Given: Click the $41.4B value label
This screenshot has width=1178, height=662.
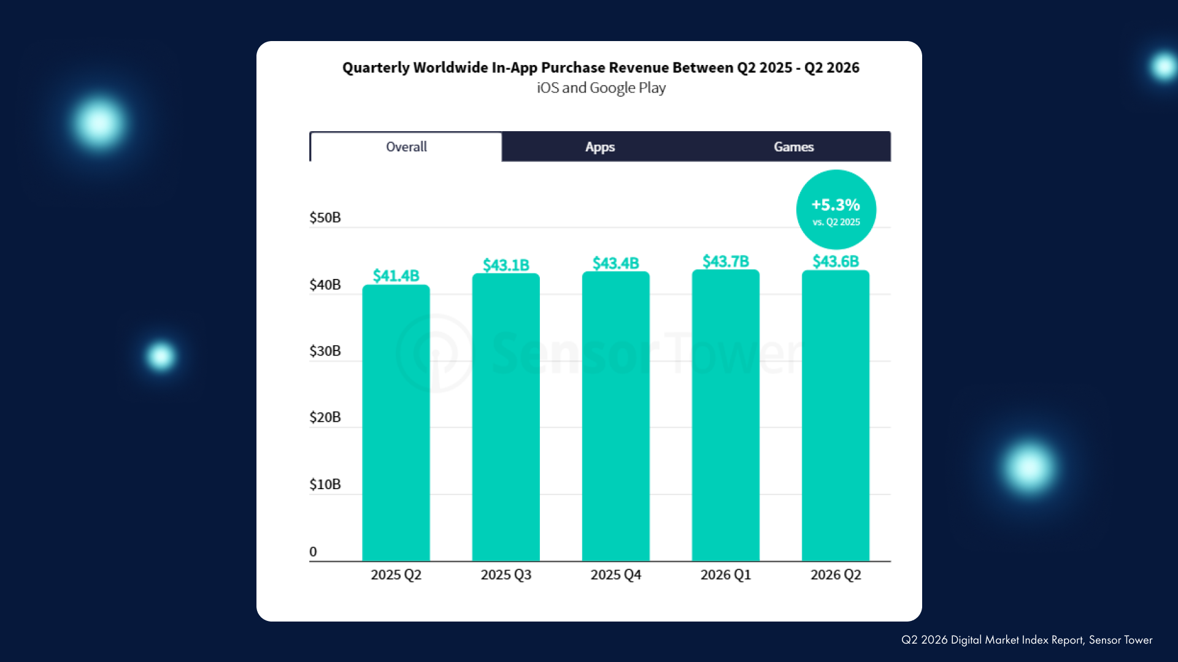Looking at the screenshot, I should [x=396, y=276].
